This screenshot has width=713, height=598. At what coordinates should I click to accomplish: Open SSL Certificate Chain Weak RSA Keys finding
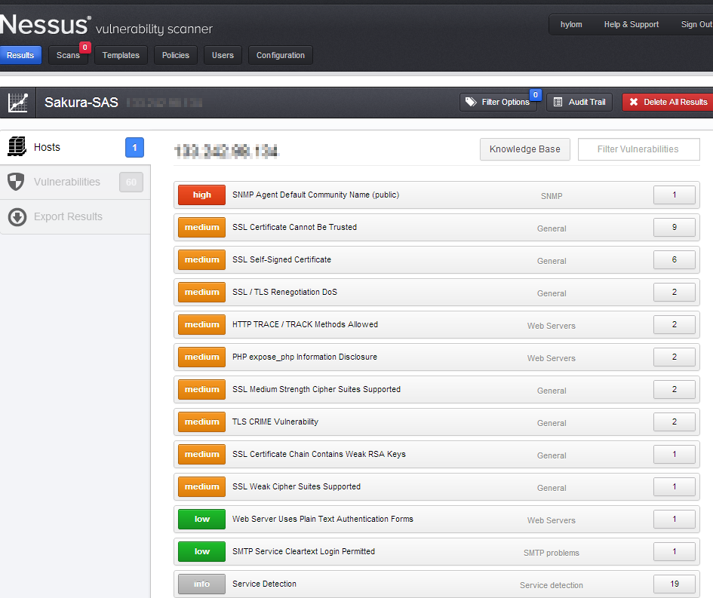[x=437, y=455]
